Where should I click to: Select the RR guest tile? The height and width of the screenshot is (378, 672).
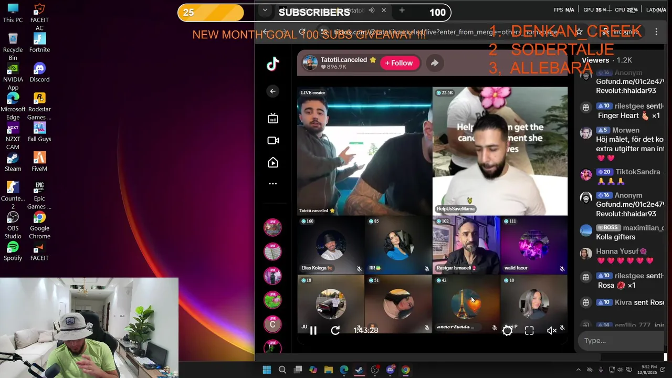point(398,245)
